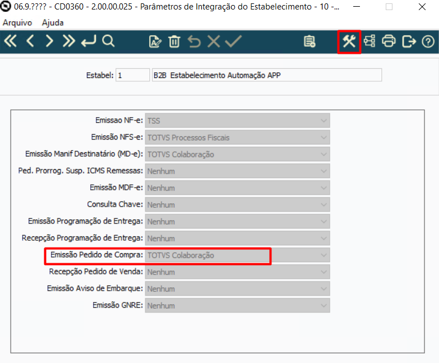This screenshot has height=363, width=439.
Task: Open the Emissão NFS-e dropdown
Action: (x=237, y=137)
